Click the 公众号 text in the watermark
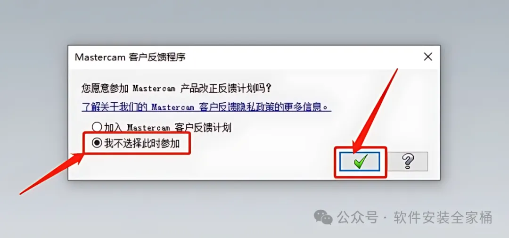 point(357,217)
